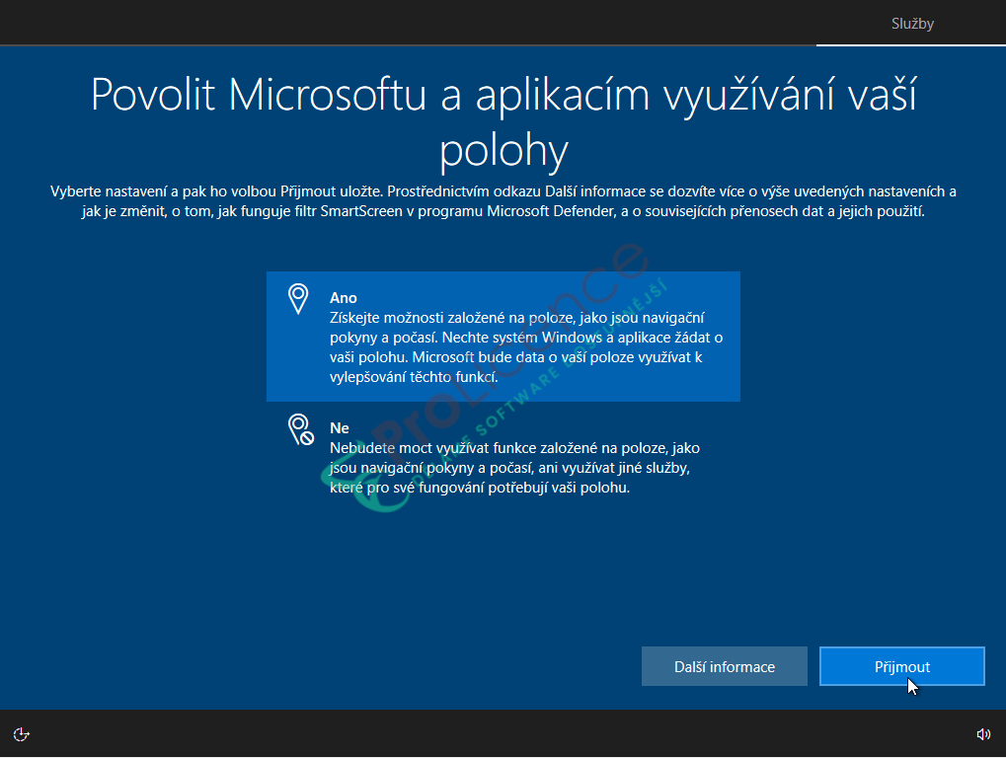The image size is (1006, 758).
Task: Click the text Nebudete moct využívat funkce
Action: pyautogui.click(x=514, y=468)
